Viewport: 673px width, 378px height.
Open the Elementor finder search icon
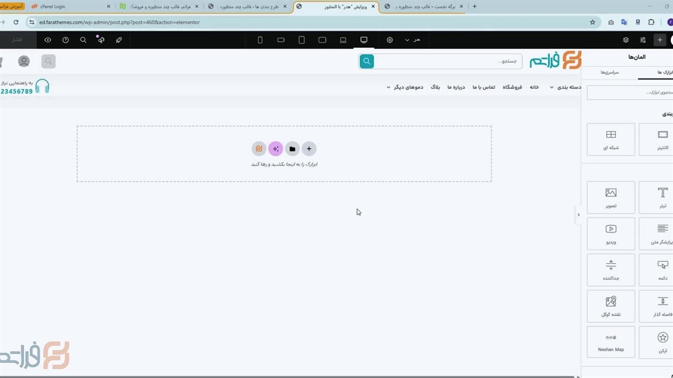(83, 40)
